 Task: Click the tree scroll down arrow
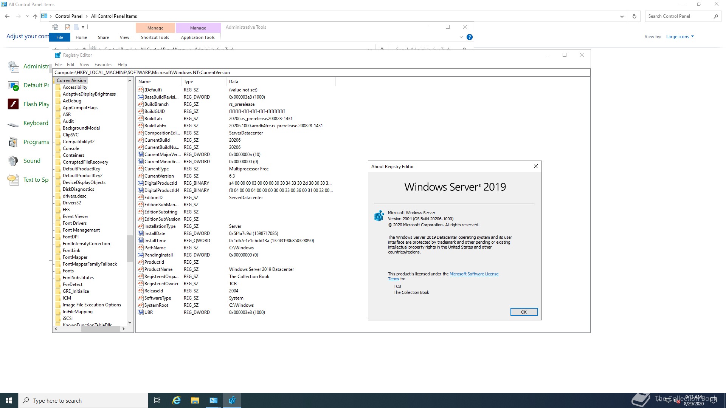tap(130, 323)
